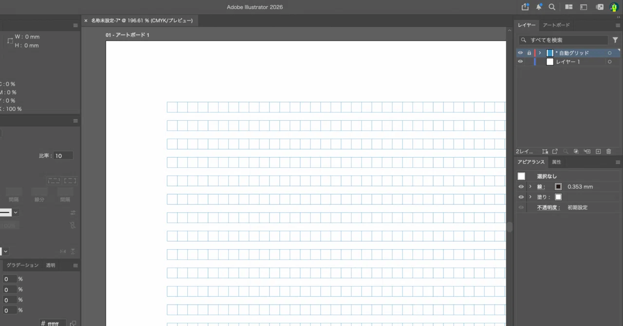Collapse right panels with double-arrow icon
Image resolution: width=623 pixels, height=326 pixels.
[x=618, y=17]
